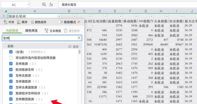197x104 pixels.
Task: Select the cell with value 34680
Action: pyautogui.click(x=100, y=40)
